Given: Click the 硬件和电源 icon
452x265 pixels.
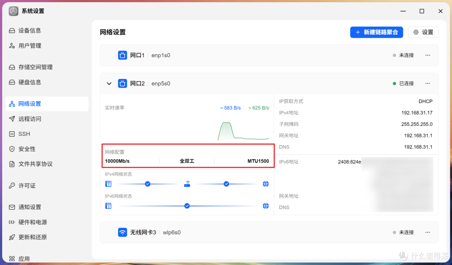Looking at the screenshot, I should [12, 222].
